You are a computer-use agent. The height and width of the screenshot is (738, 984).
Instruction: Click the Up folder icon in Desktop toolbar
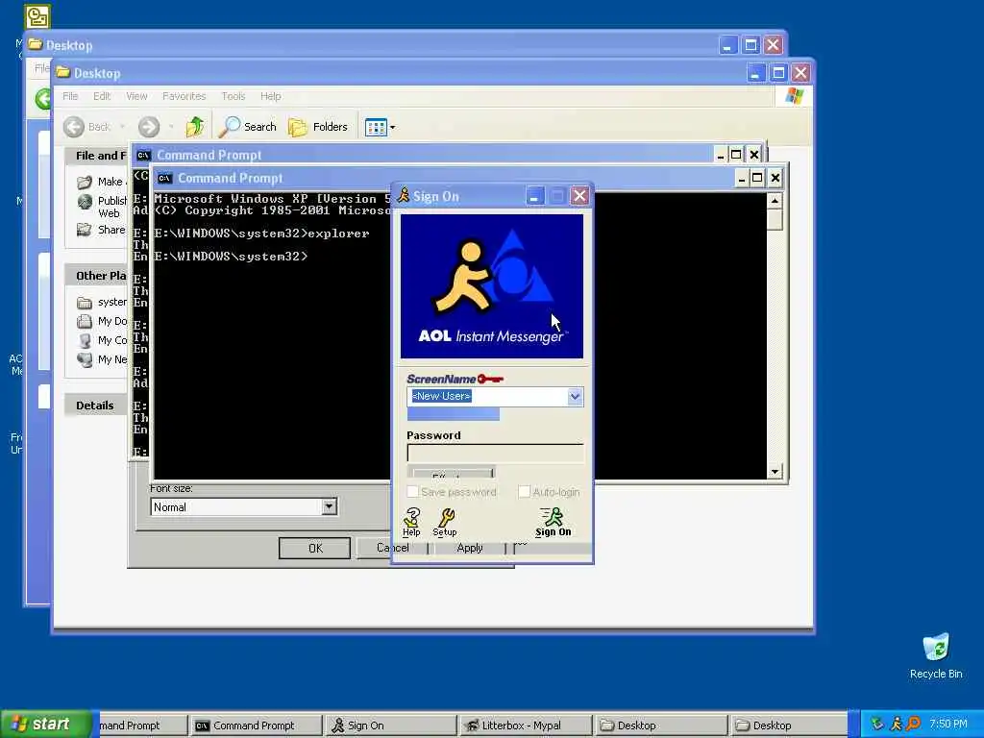click(x=195, y=127)
